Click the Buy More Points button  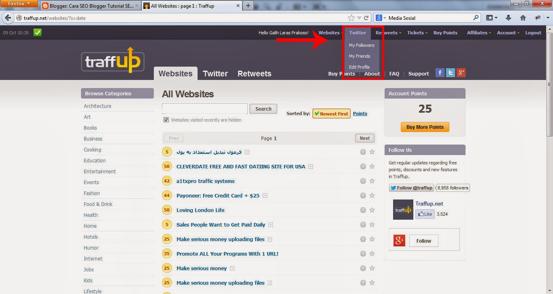point(425,127)
